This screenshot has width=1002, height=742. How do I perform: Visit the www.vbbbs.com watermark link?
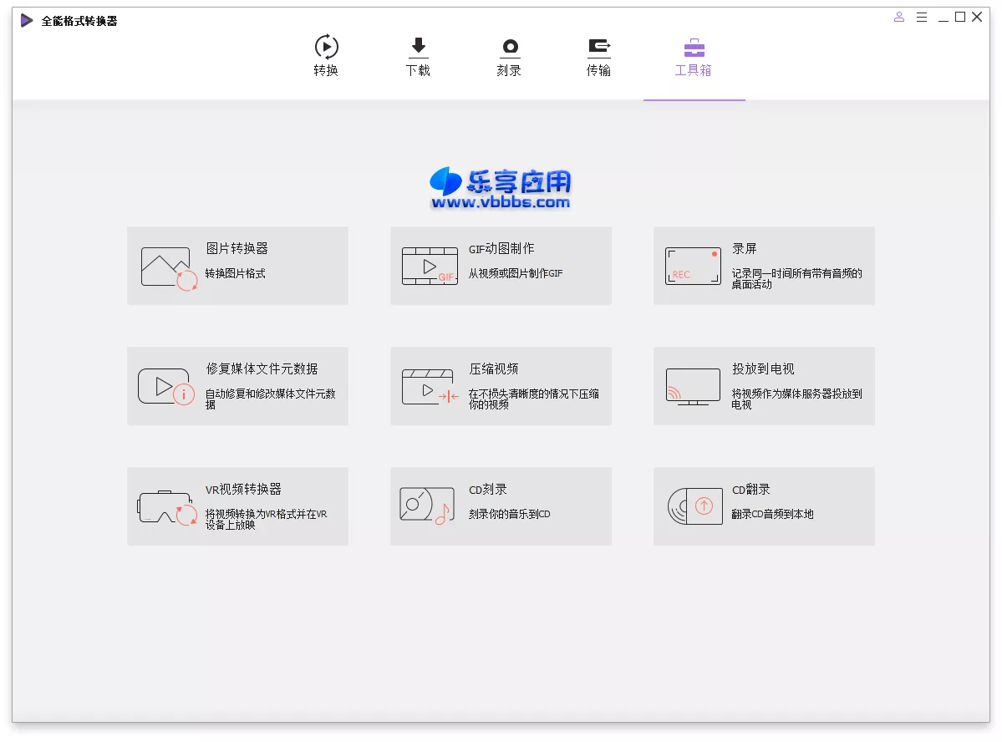499,203
